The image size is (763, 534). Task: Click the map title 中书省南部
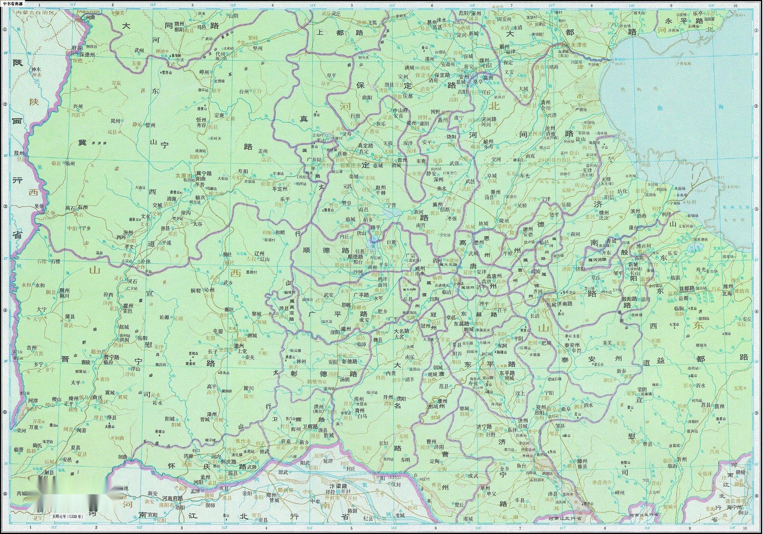coord(12,4)
